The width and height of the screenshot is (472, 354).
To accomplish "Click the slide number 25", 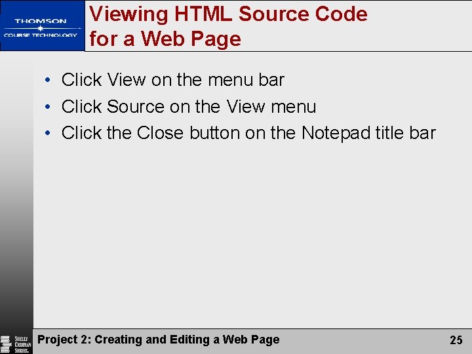I will pyautogui.click(x=456, y=340).
